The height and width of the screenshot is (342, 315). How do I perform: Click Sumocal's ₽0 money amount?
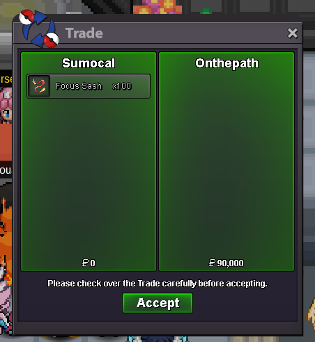(x=89, y=263)
